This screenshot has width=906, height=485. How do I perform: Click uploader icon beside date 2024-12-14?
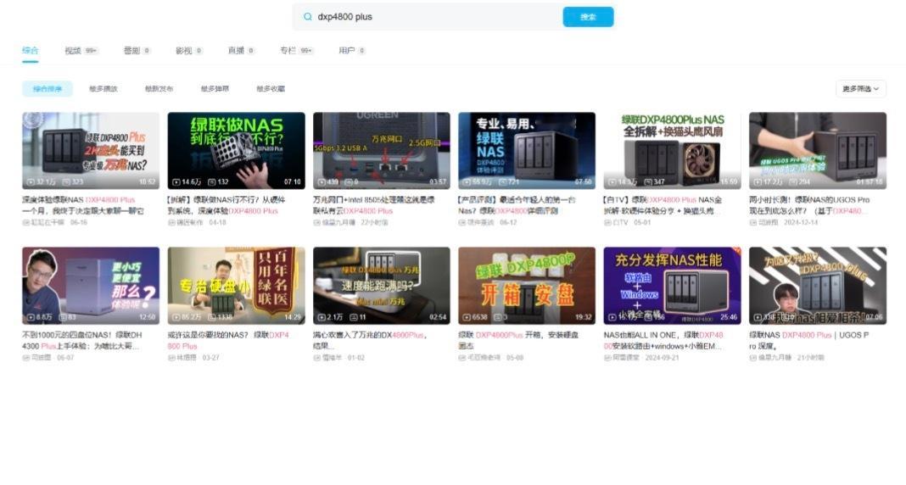753,222
